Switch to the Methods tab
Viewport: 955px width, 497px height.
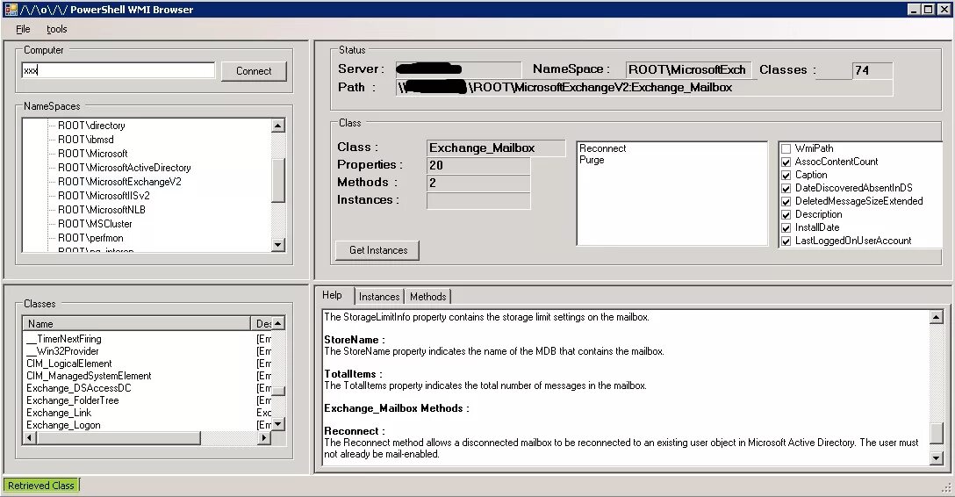pyautogui.click(x=427, y=297)
